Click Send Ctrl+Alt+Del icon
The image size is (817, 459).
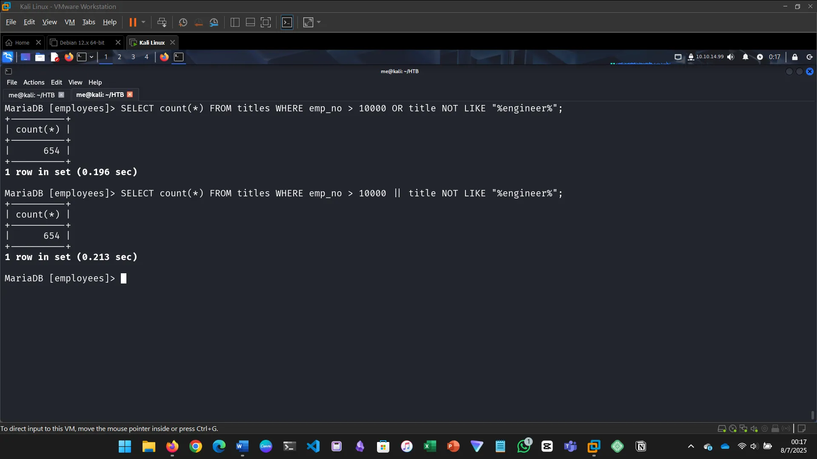162,22
